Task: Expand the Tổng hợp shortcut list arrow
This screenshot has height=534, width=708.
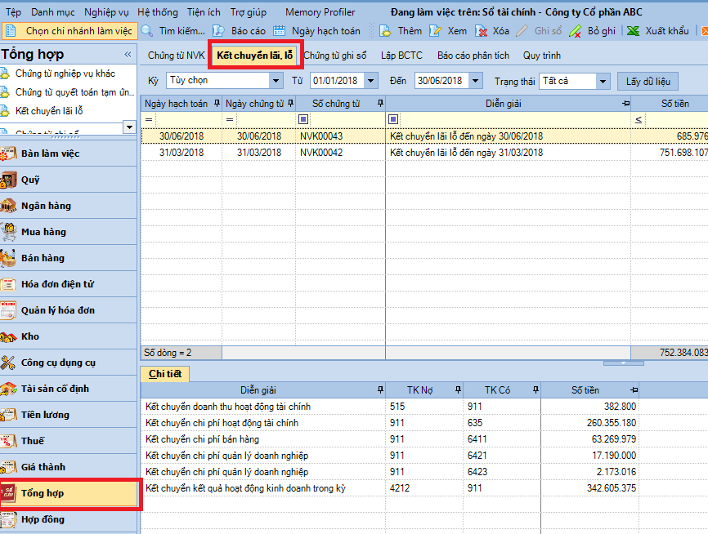Action: point(130,127)
